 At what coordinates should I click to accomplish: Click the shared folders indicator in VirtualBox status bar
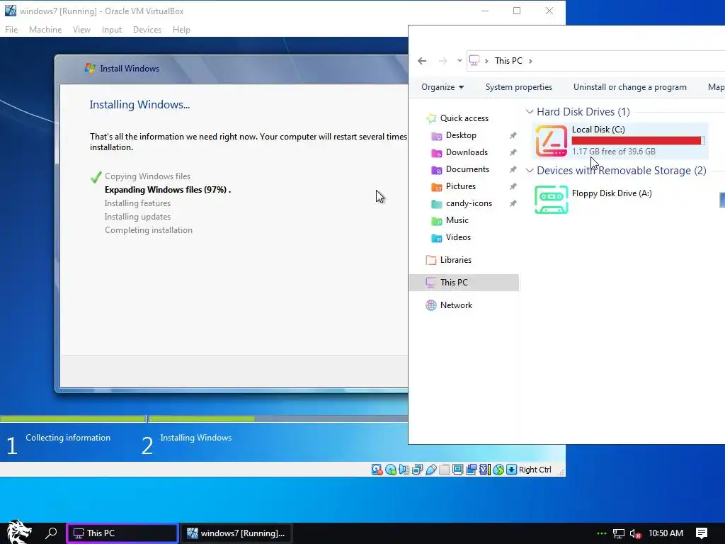click(x=445, y=470)
